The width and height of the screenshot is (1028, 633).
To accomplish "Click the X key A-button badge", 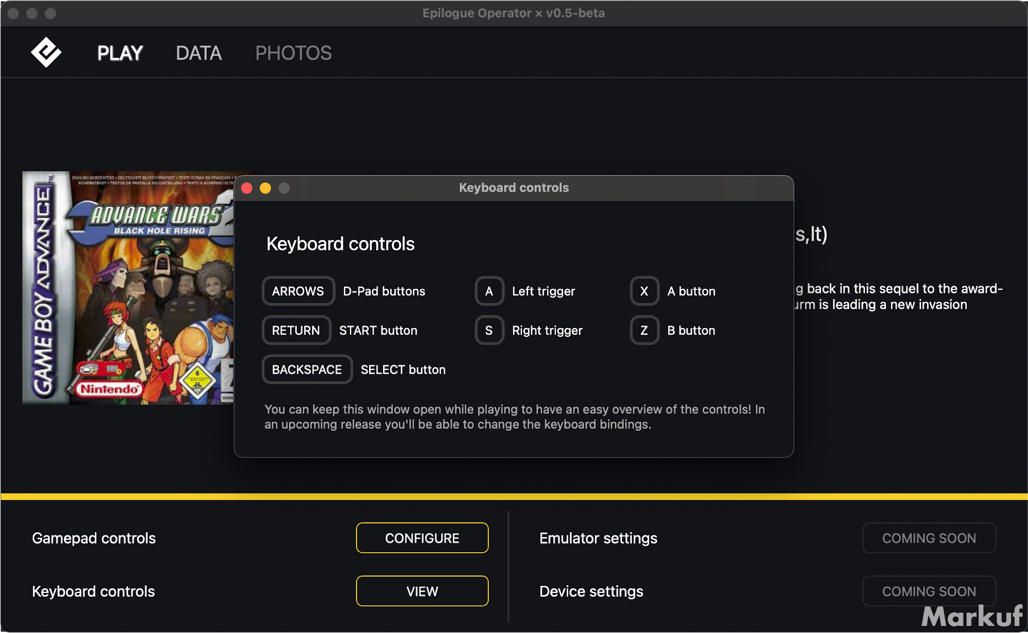I will click(x=644, y=291).
